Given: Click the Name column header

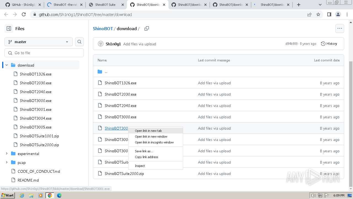Looking at the screenshot, I should [x=102, y=60].
